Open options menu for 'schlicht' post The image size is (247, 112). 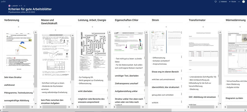[182, 102]
